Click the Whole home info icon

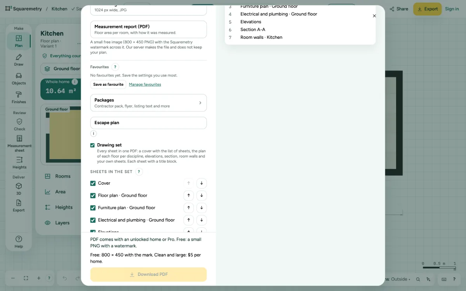[75, 82]
